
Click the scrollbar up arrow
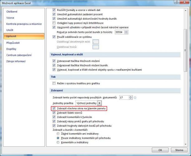[x=185, y=11]
